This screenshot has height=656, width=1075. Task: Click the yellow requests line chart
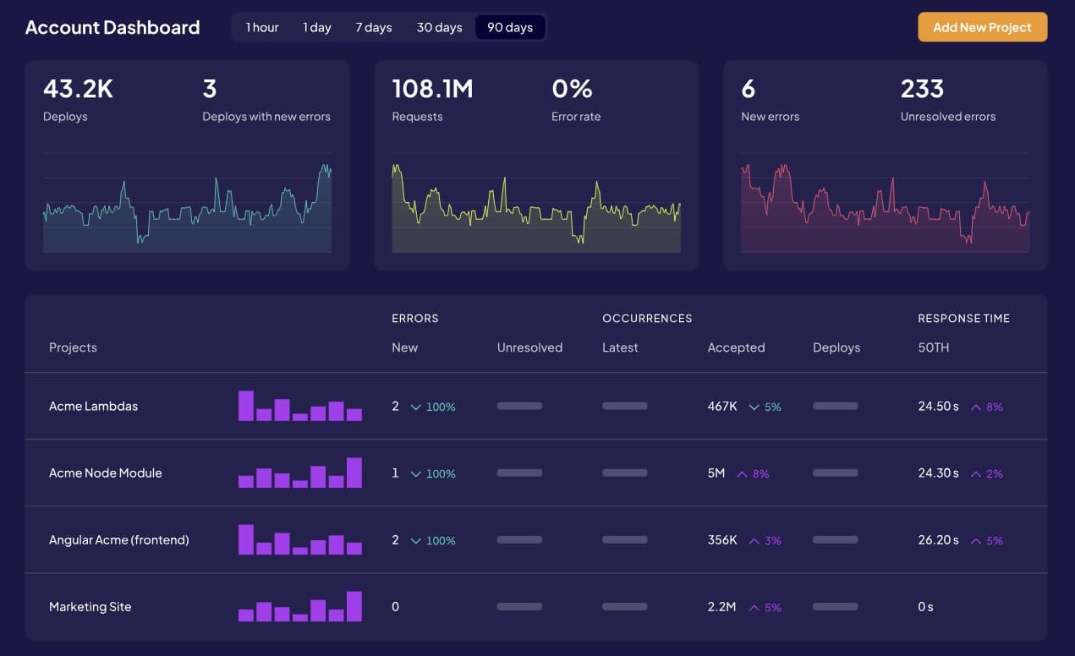(x=536, y=203)
